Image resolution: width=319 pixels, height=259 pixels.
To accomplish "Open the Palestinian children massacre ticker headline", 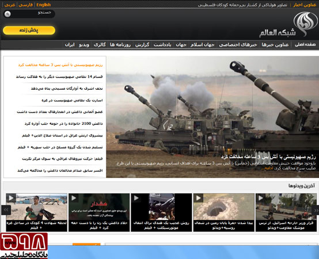I will pos(242,5).
